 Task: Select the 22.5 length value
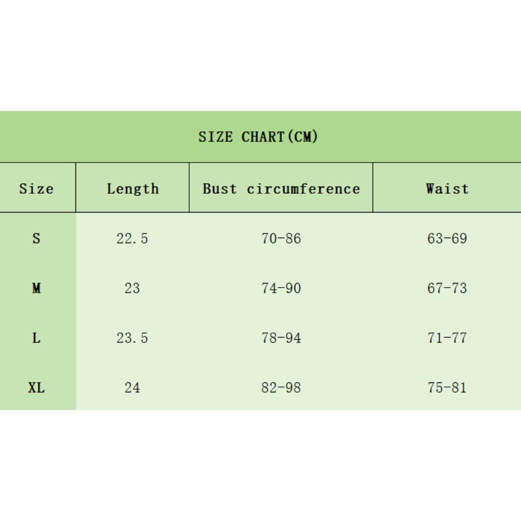tap(132, 239)
